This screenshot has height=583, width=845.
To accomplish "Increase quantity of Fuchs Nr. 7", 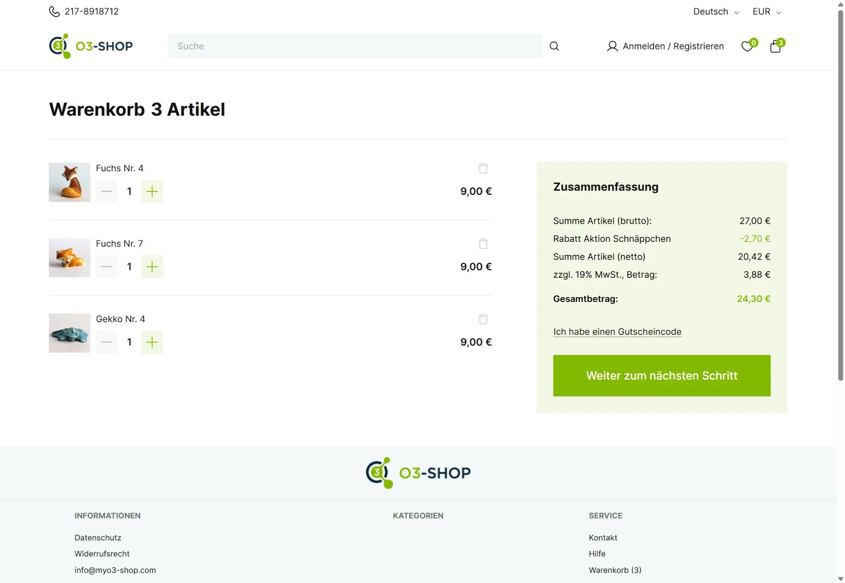I will [x=152, y=267].
